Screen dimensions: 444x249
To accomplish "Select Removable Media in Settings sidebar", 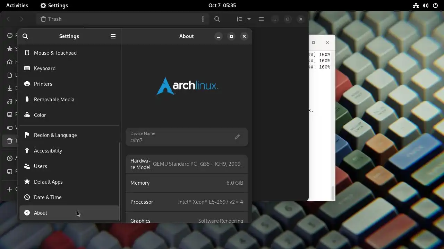I will [69, 99].
